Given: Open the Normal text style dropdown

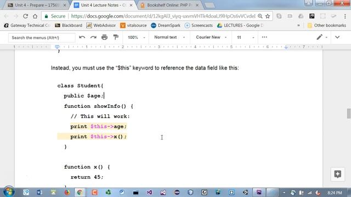Looking at the screenshot, I should click(169, 37).
